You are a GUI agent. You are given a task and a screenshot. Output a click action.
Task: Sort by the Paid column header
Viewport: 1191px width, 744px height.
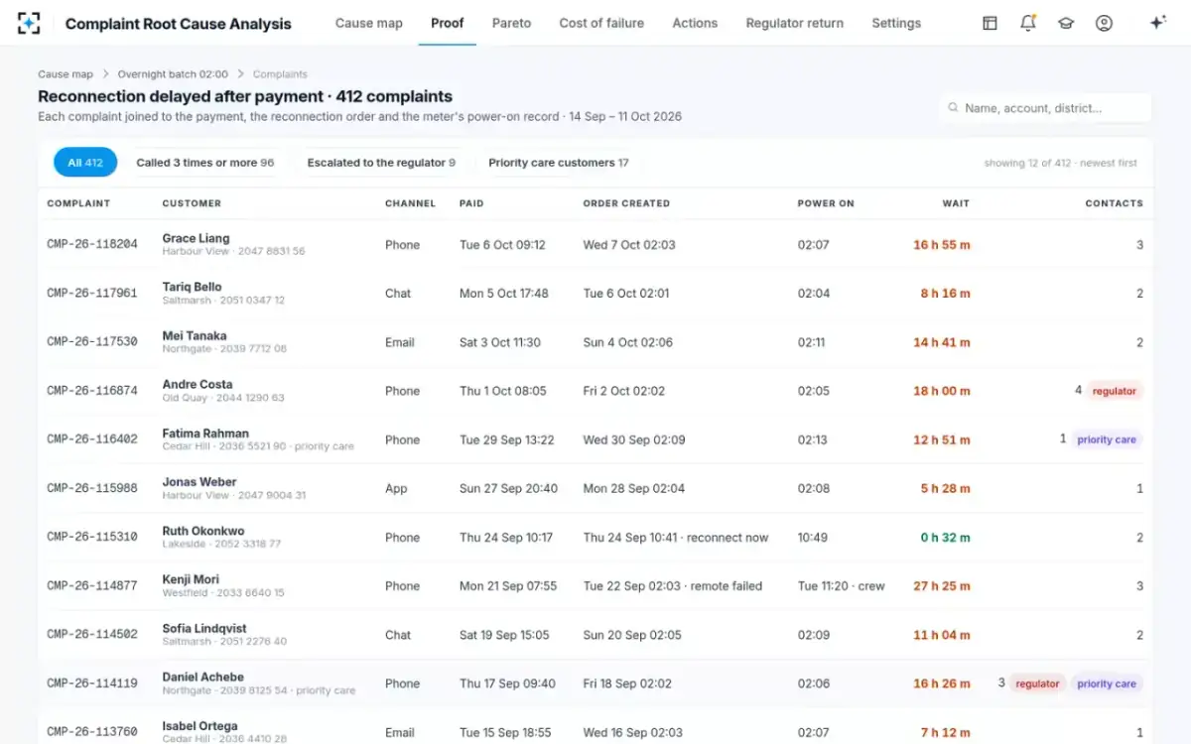tap(471, 203)
